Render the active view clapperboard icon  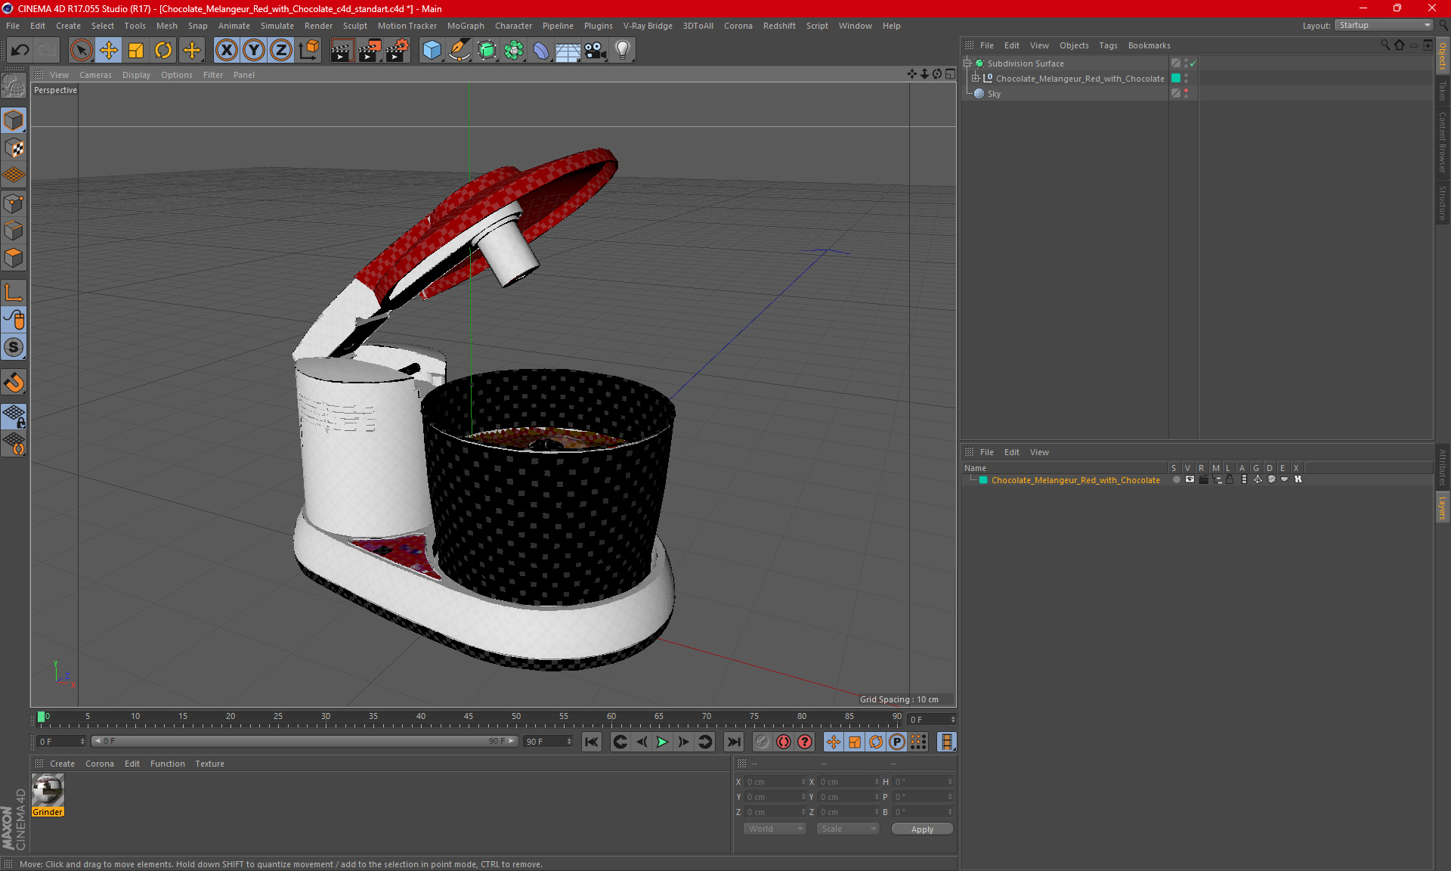342,51
